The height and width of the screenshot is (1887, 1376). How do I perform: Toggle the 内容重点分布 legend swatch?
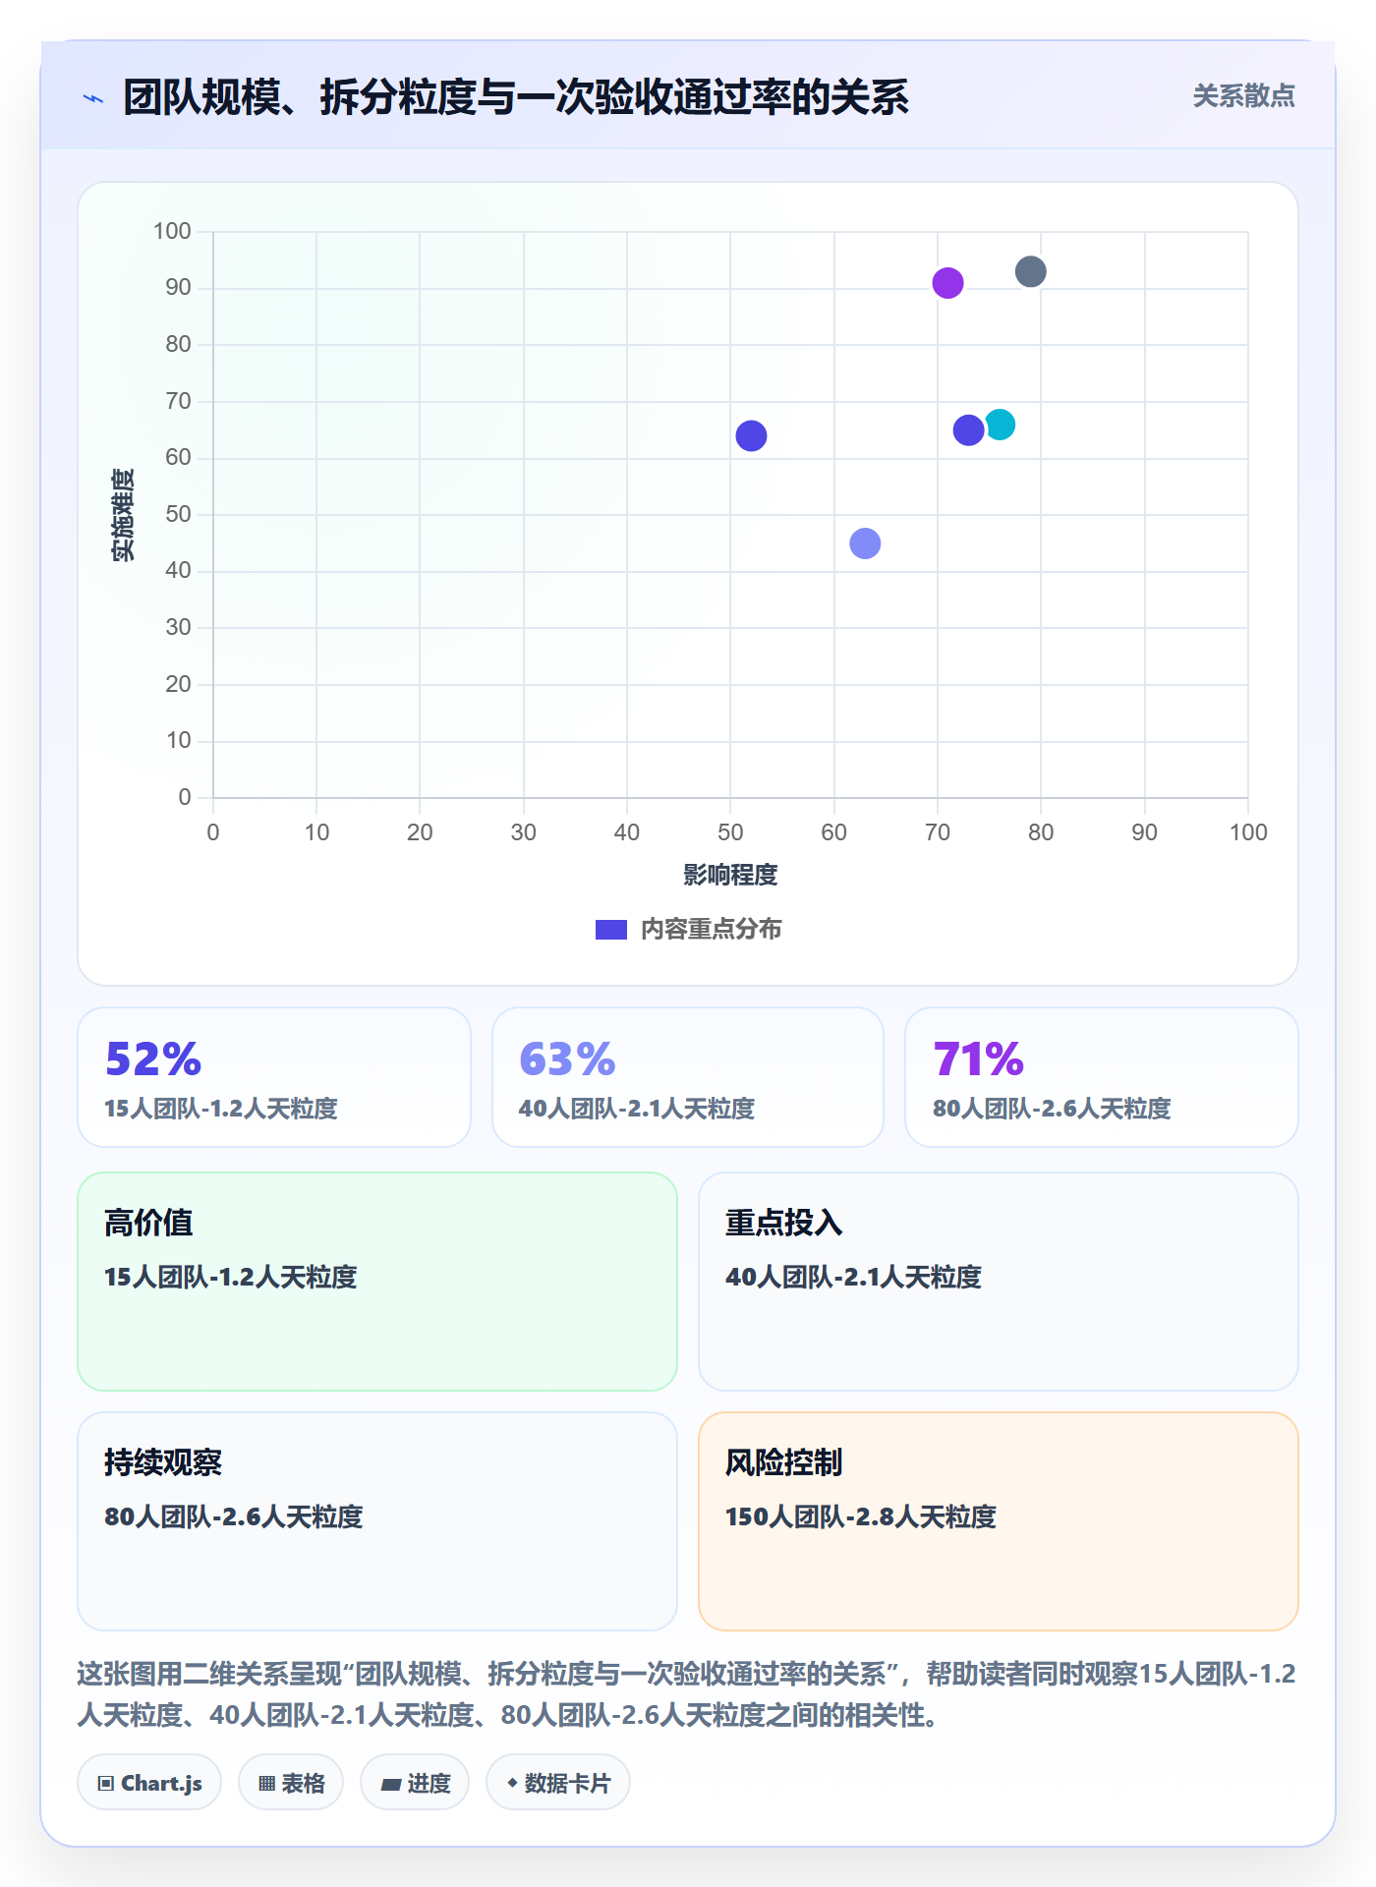(x=611, y=930)
